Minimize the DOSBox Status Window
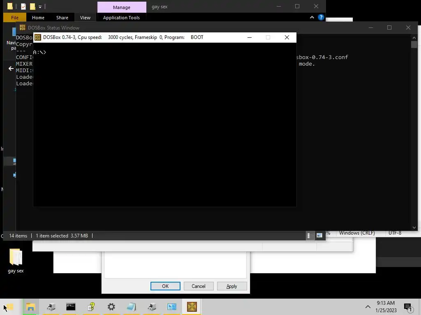Image resolution: width=421 pixels, height=315 pixels. tap(371, 27)
